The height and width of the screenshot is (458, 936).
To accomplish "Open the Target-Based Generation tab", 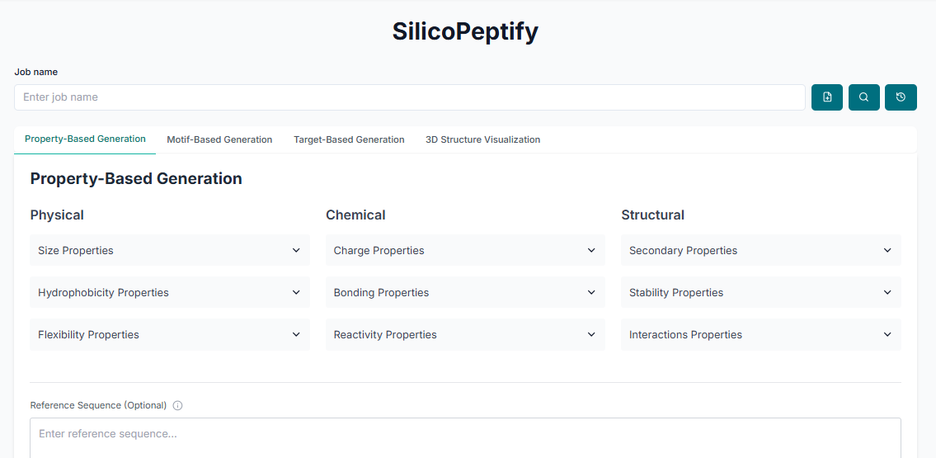I will click(349, 139).
